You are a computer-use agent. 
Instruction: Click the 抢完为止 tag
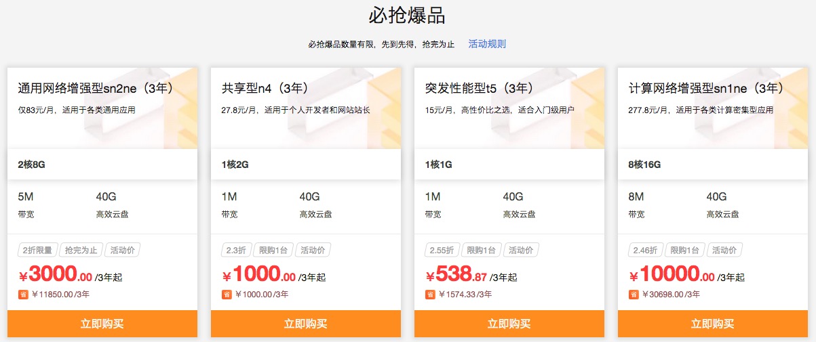point(81,250)
